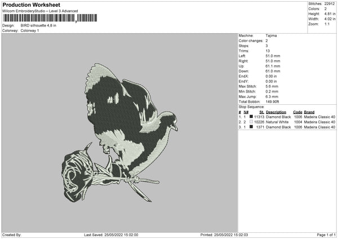The image size is (338, 239).
Task: Click the 'Colorway 1' value
Action: [x=30, y=30]
